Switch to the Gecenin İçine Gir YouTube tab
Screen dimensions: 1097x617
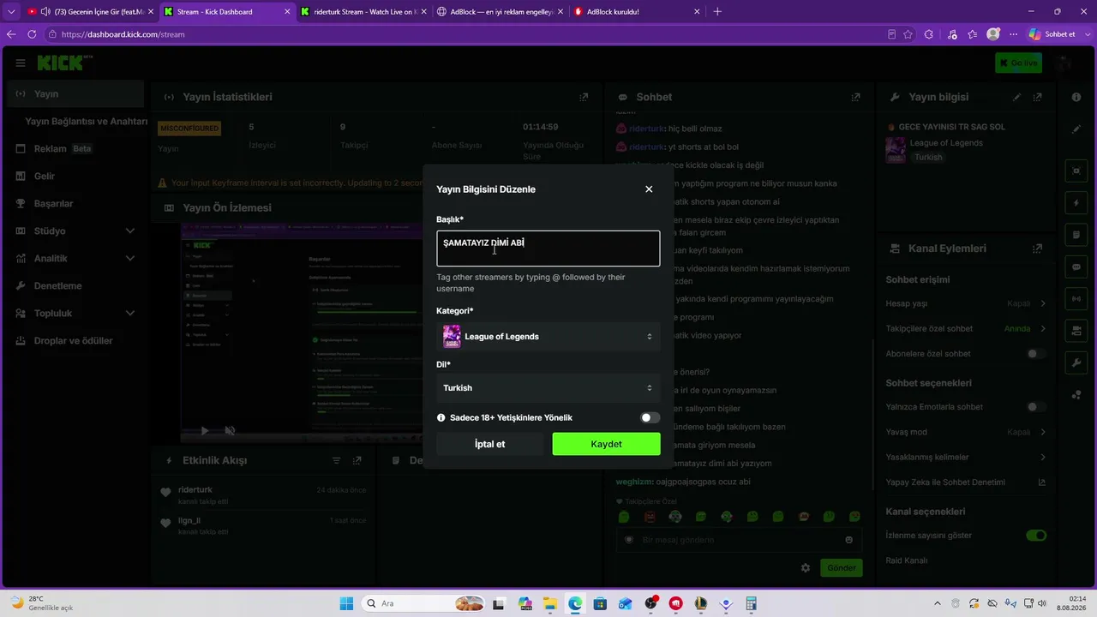coord(90,12)
